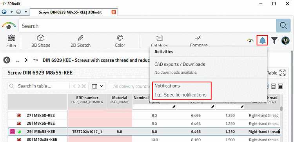The image size is (294, 142).
Task: Open the back history dropdown arrow
Action: [11, 12]
